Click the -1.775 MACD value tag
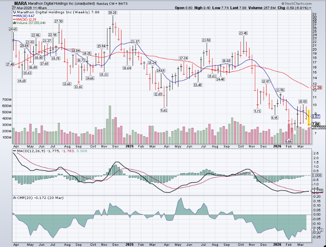This screenshot has height=247, width=326. pos(317,191)
